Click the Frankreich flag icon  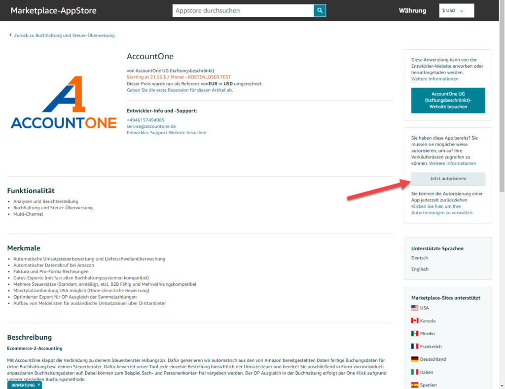(415, 346)
